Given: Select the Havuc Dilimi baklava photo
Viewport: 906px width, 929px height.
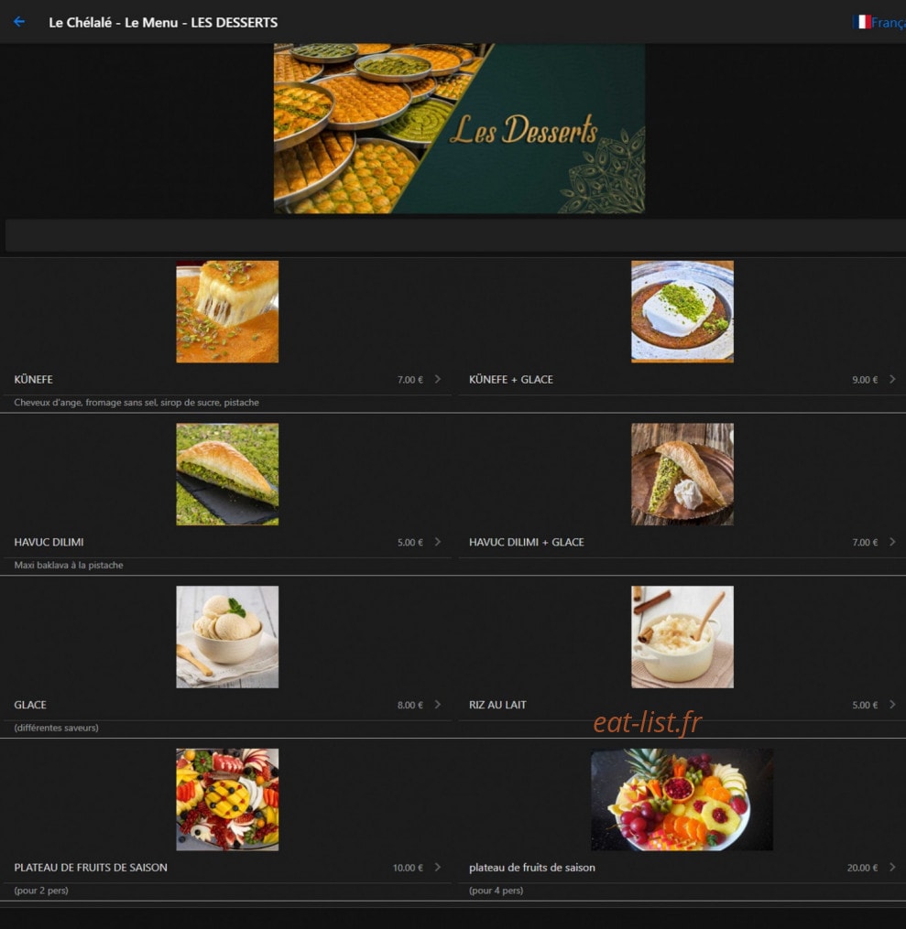Looking at the screenshot, I should coord(227,474).
